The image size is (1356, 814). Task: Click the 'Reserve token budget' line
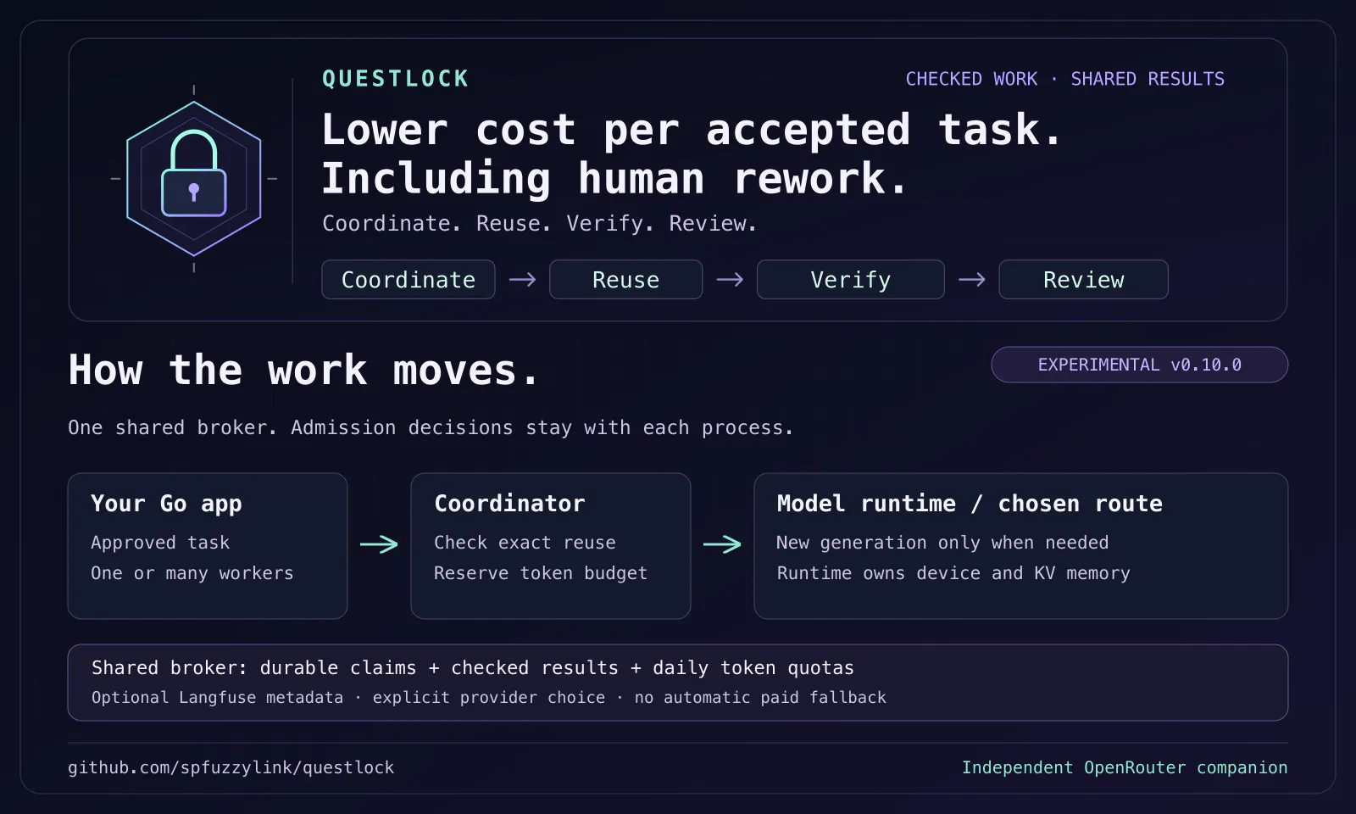(541, 573)
